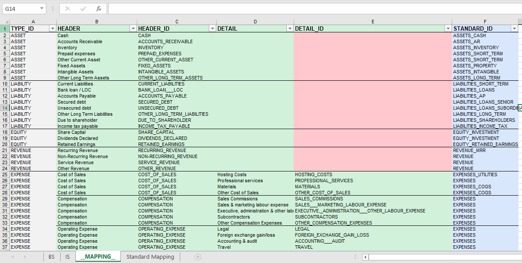Open STANDARD_ID column filter dropdown
This screenshot has width=522, height=263.
(x=514, y=29)
